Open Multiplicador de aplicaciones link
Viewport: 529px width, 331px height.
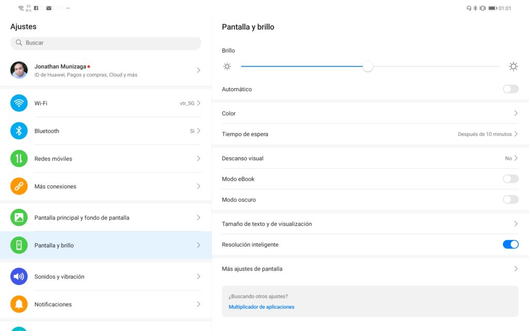tap(261, 307)
